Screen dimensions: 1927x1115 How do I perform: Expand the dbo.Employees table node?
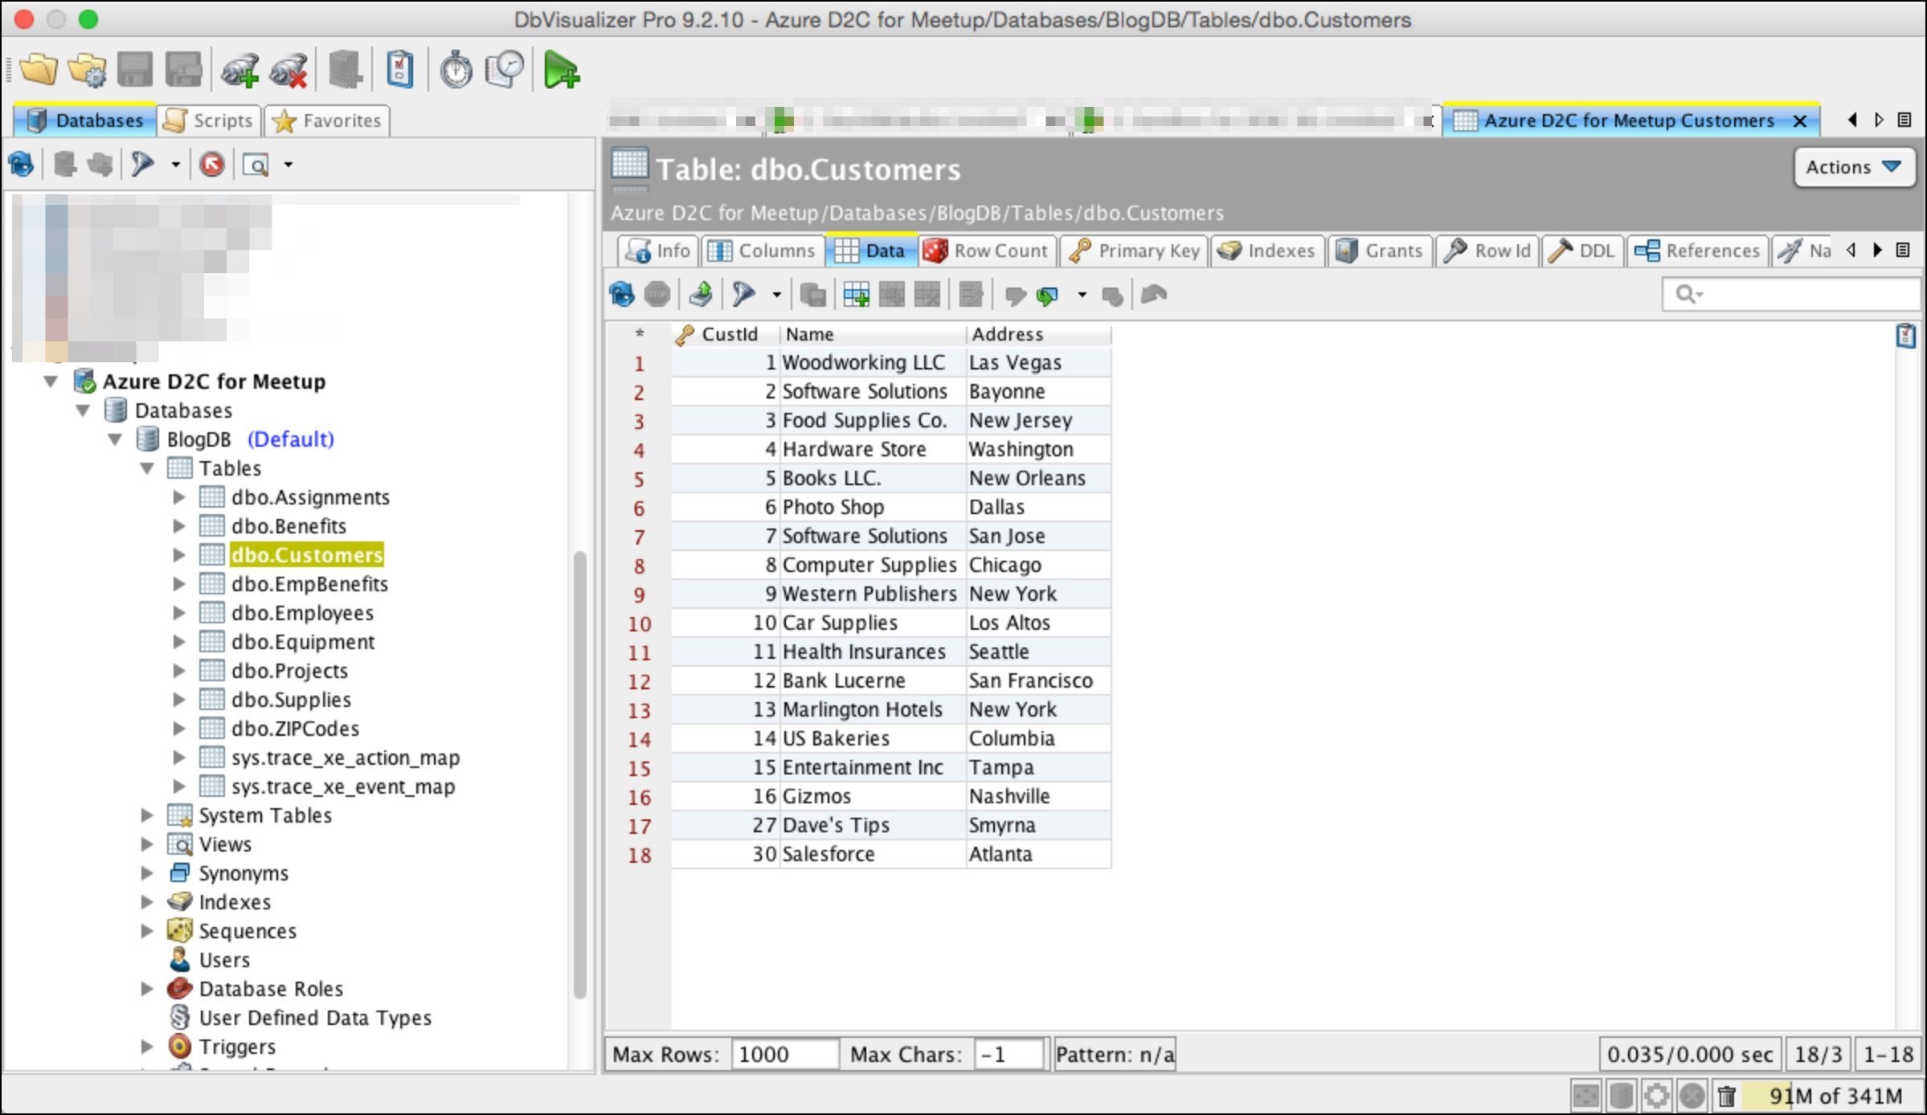click(x=179, y=613)
